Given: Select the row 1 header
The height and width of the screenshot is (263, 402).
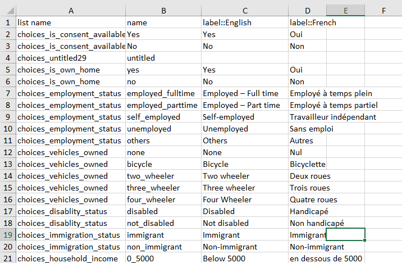Looking at the screenshot, I should 8,22.
